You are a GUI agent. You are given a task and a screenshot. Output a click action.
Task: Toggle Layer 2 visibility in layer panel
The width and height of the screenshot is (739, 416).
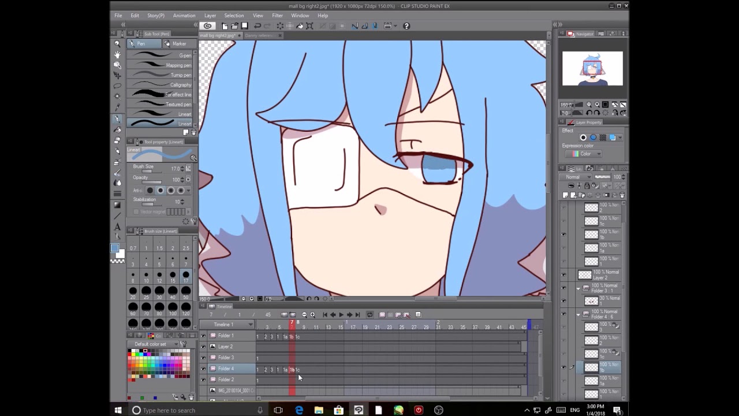(564, 275)
